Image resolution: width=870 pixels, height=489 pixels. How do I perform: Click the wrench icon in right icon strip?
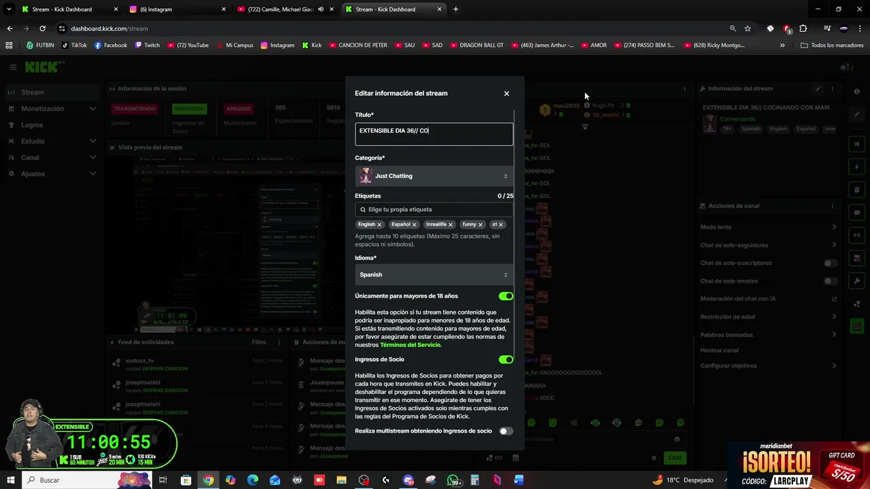(x=857, y=281)
